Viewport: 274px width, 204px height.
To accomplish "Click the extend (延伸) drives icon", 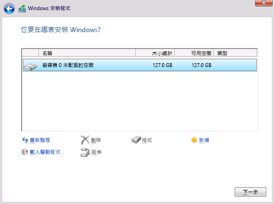I will 85,152.
